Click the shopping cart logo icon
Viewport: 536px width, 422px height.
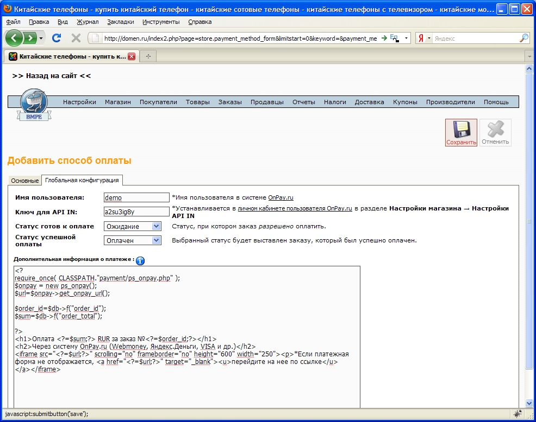click(34, 104)
